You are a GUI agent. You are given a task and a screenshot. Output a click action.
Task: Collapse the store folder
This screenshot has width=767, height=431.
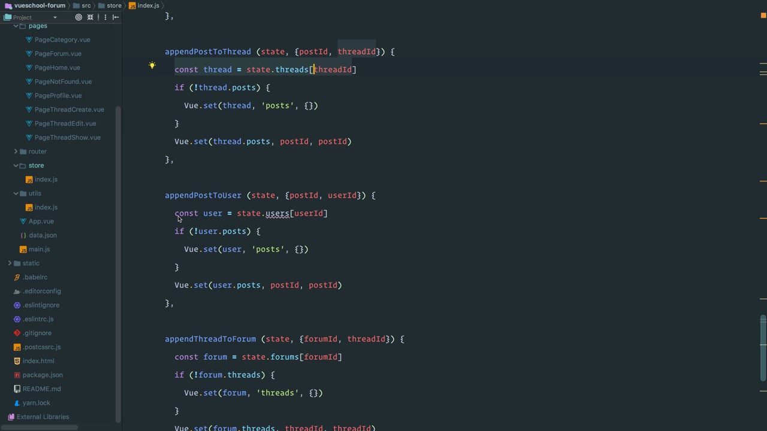16,165
